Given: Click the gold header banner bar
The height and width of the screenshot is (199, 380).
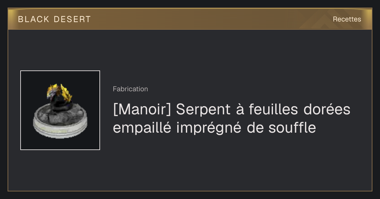Looking at the screenshot, I should [190, 19].
